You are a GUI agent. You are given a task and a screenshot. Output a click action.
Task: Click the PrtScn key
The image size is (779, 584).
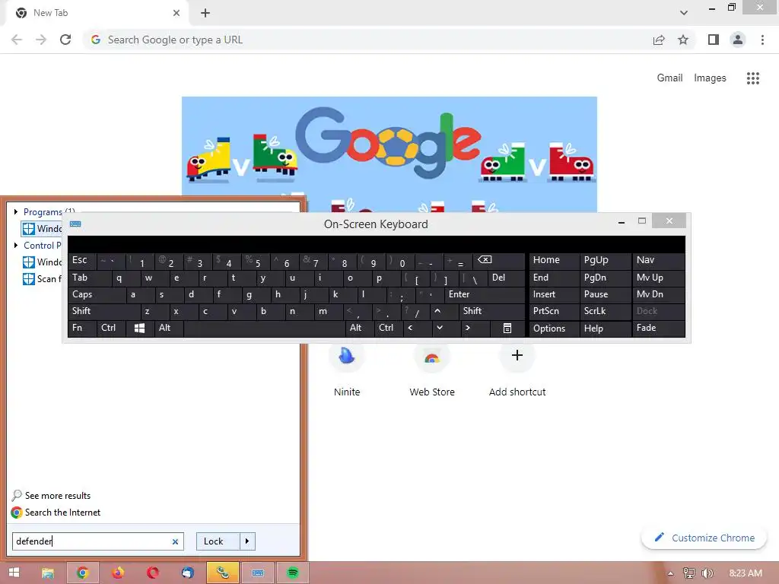(554, 311)
